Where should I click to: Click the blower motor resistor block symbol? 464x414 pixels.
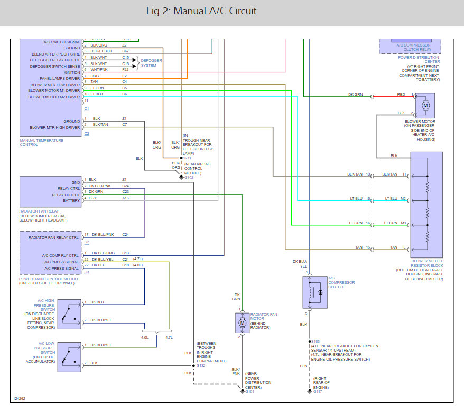point(426,205)
